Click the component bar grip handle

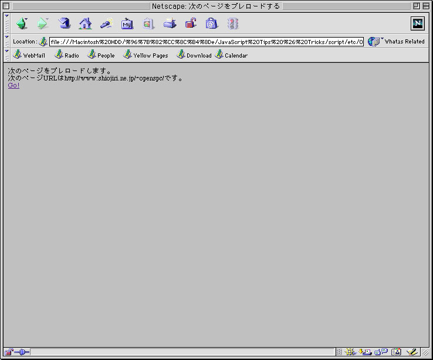339,352
